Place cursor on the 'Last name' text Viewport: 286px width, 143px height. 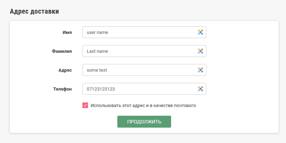[x=97, y=51]
